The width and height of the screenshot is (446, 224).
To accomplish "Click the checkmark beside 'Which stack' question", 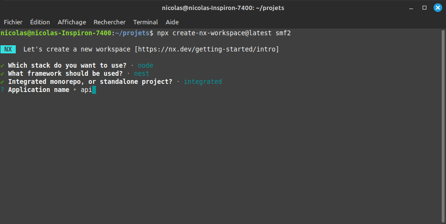I will click(2, 65).
